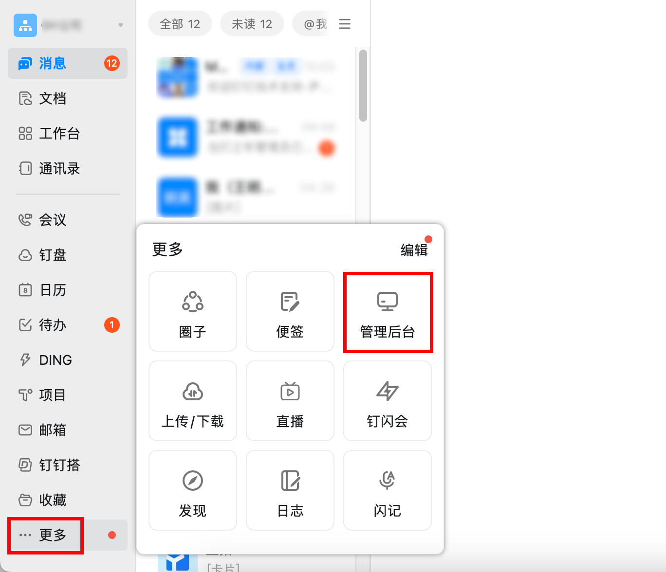The width and height of the screenshot is (666, 572).
Task: Launch the 直播 live stream tile
Action: [290, 401]
